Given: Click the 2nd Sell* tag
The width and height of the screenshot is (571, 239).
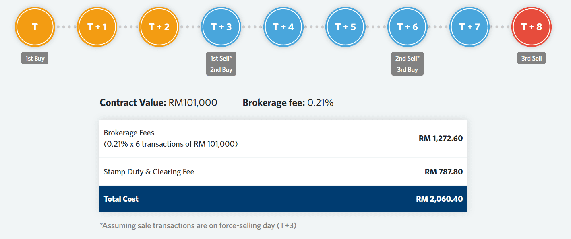Looking at the screenshot, I should (x=408, y=58).
